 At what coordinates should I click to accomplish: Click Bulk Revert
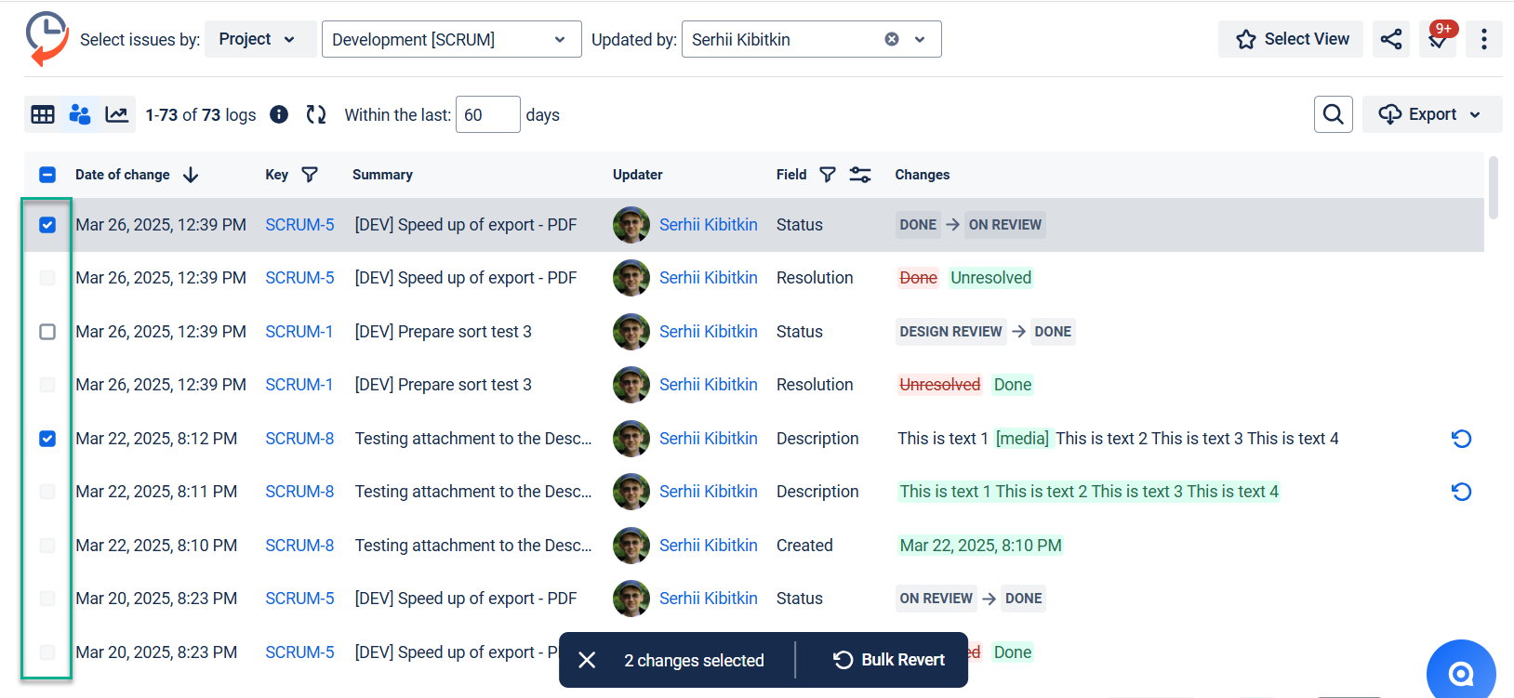(x=889, y=660)
